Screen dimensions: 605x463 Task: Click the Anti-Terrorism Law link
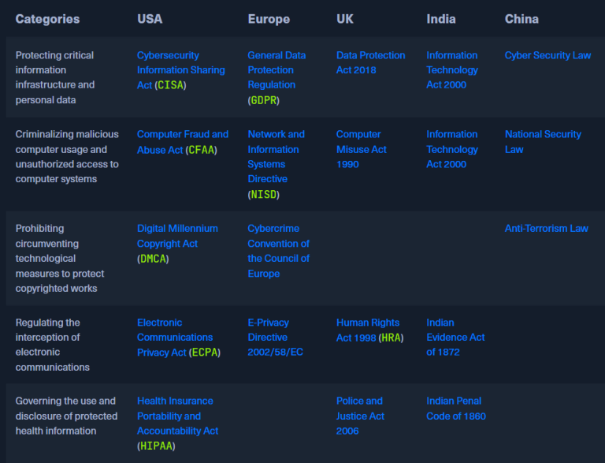click(547, 229)
